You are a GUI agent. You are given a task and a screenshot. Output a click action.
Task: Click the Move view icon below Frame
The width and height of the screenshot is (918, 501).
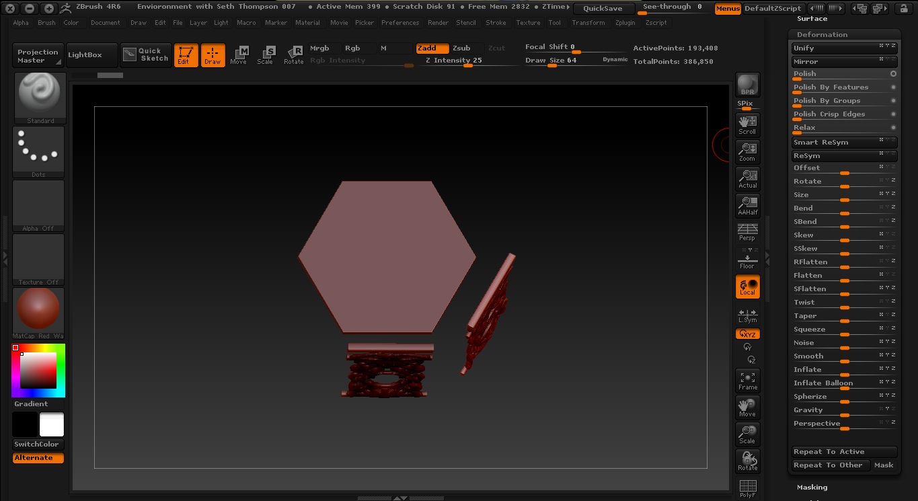(x=748, y=408)
